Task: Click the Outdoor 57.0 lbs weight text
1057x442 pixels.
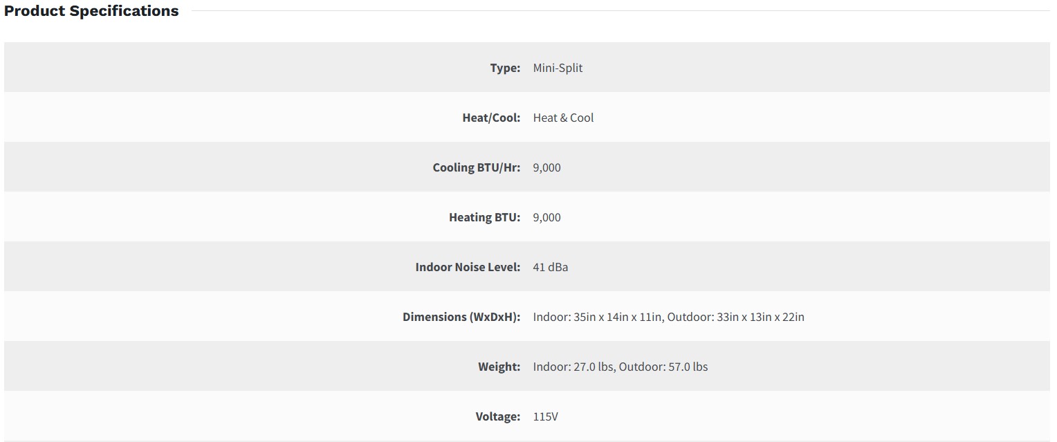Action: click(663, 367)
